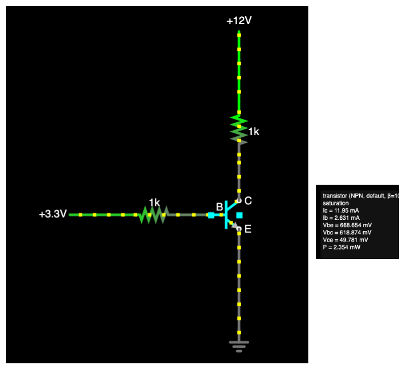The image size is (405, 370).
Task: Select the +3.3V voltage source label
Action: click(53, 214)
